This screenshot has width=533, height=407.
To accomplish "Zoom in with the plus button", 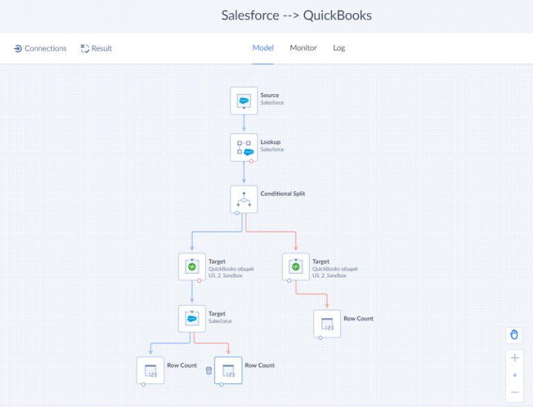I will tap(514, 358).
